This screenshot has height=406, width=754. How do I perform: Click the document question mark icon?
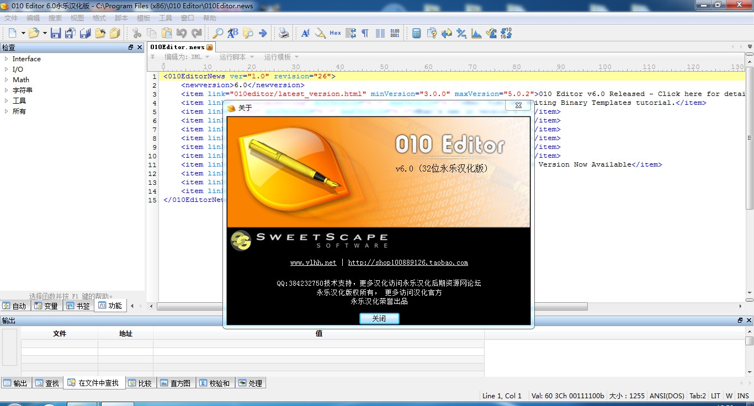(x=432, y=33)
